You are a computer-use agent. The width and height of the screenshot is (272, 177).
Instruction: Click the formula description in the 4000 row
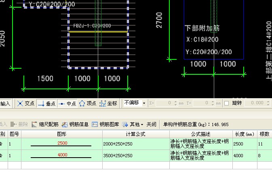pos(201,156)
